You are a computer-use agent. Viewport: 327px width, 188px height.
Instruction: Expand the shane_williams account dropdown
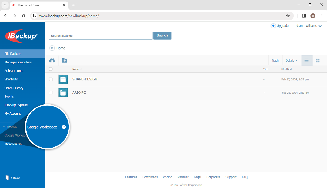point(309,26)
